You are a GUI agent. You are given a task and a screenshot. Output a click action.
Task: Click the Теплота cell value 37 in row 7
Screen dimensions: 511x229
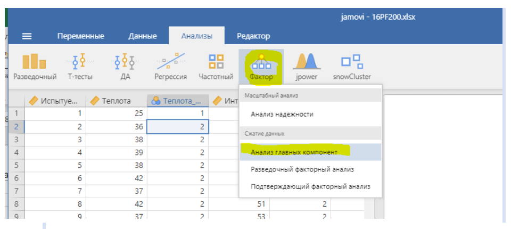tap(117, 191)
